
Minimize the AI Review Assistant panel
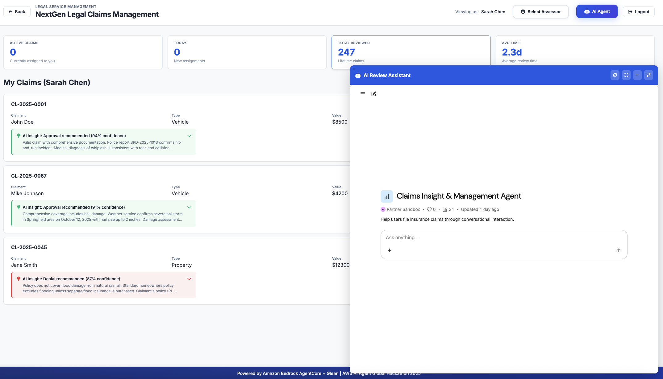click(x=637, y=75)
